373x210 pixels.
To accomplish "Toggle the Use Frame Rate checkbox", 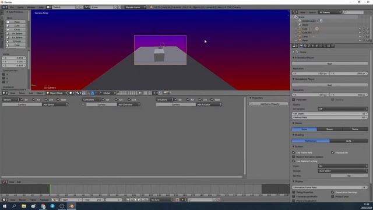I will tap(294, 152).
